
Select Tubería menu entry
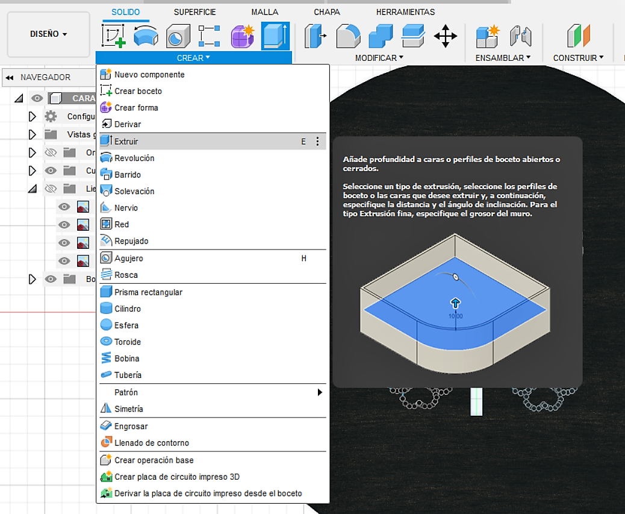click(213, 375)
